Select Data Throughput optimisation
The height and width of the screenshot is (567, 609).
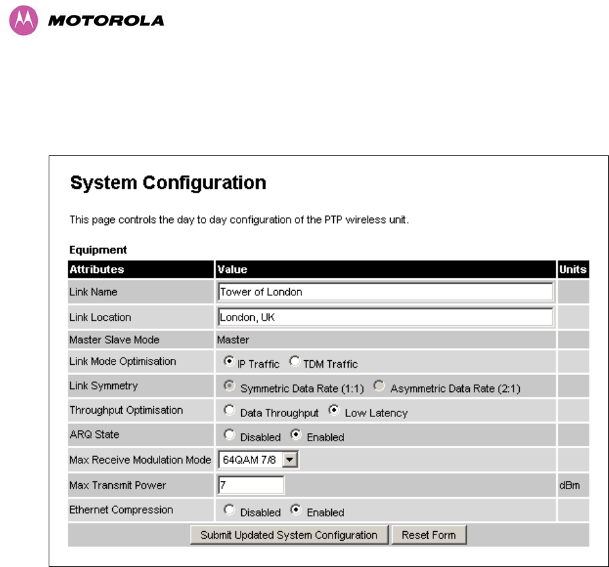[228, 410]
